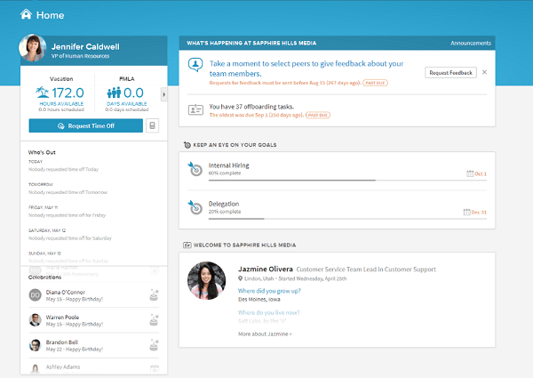
Task: Select 'Where did you grow up?' question
Action: 269,291
